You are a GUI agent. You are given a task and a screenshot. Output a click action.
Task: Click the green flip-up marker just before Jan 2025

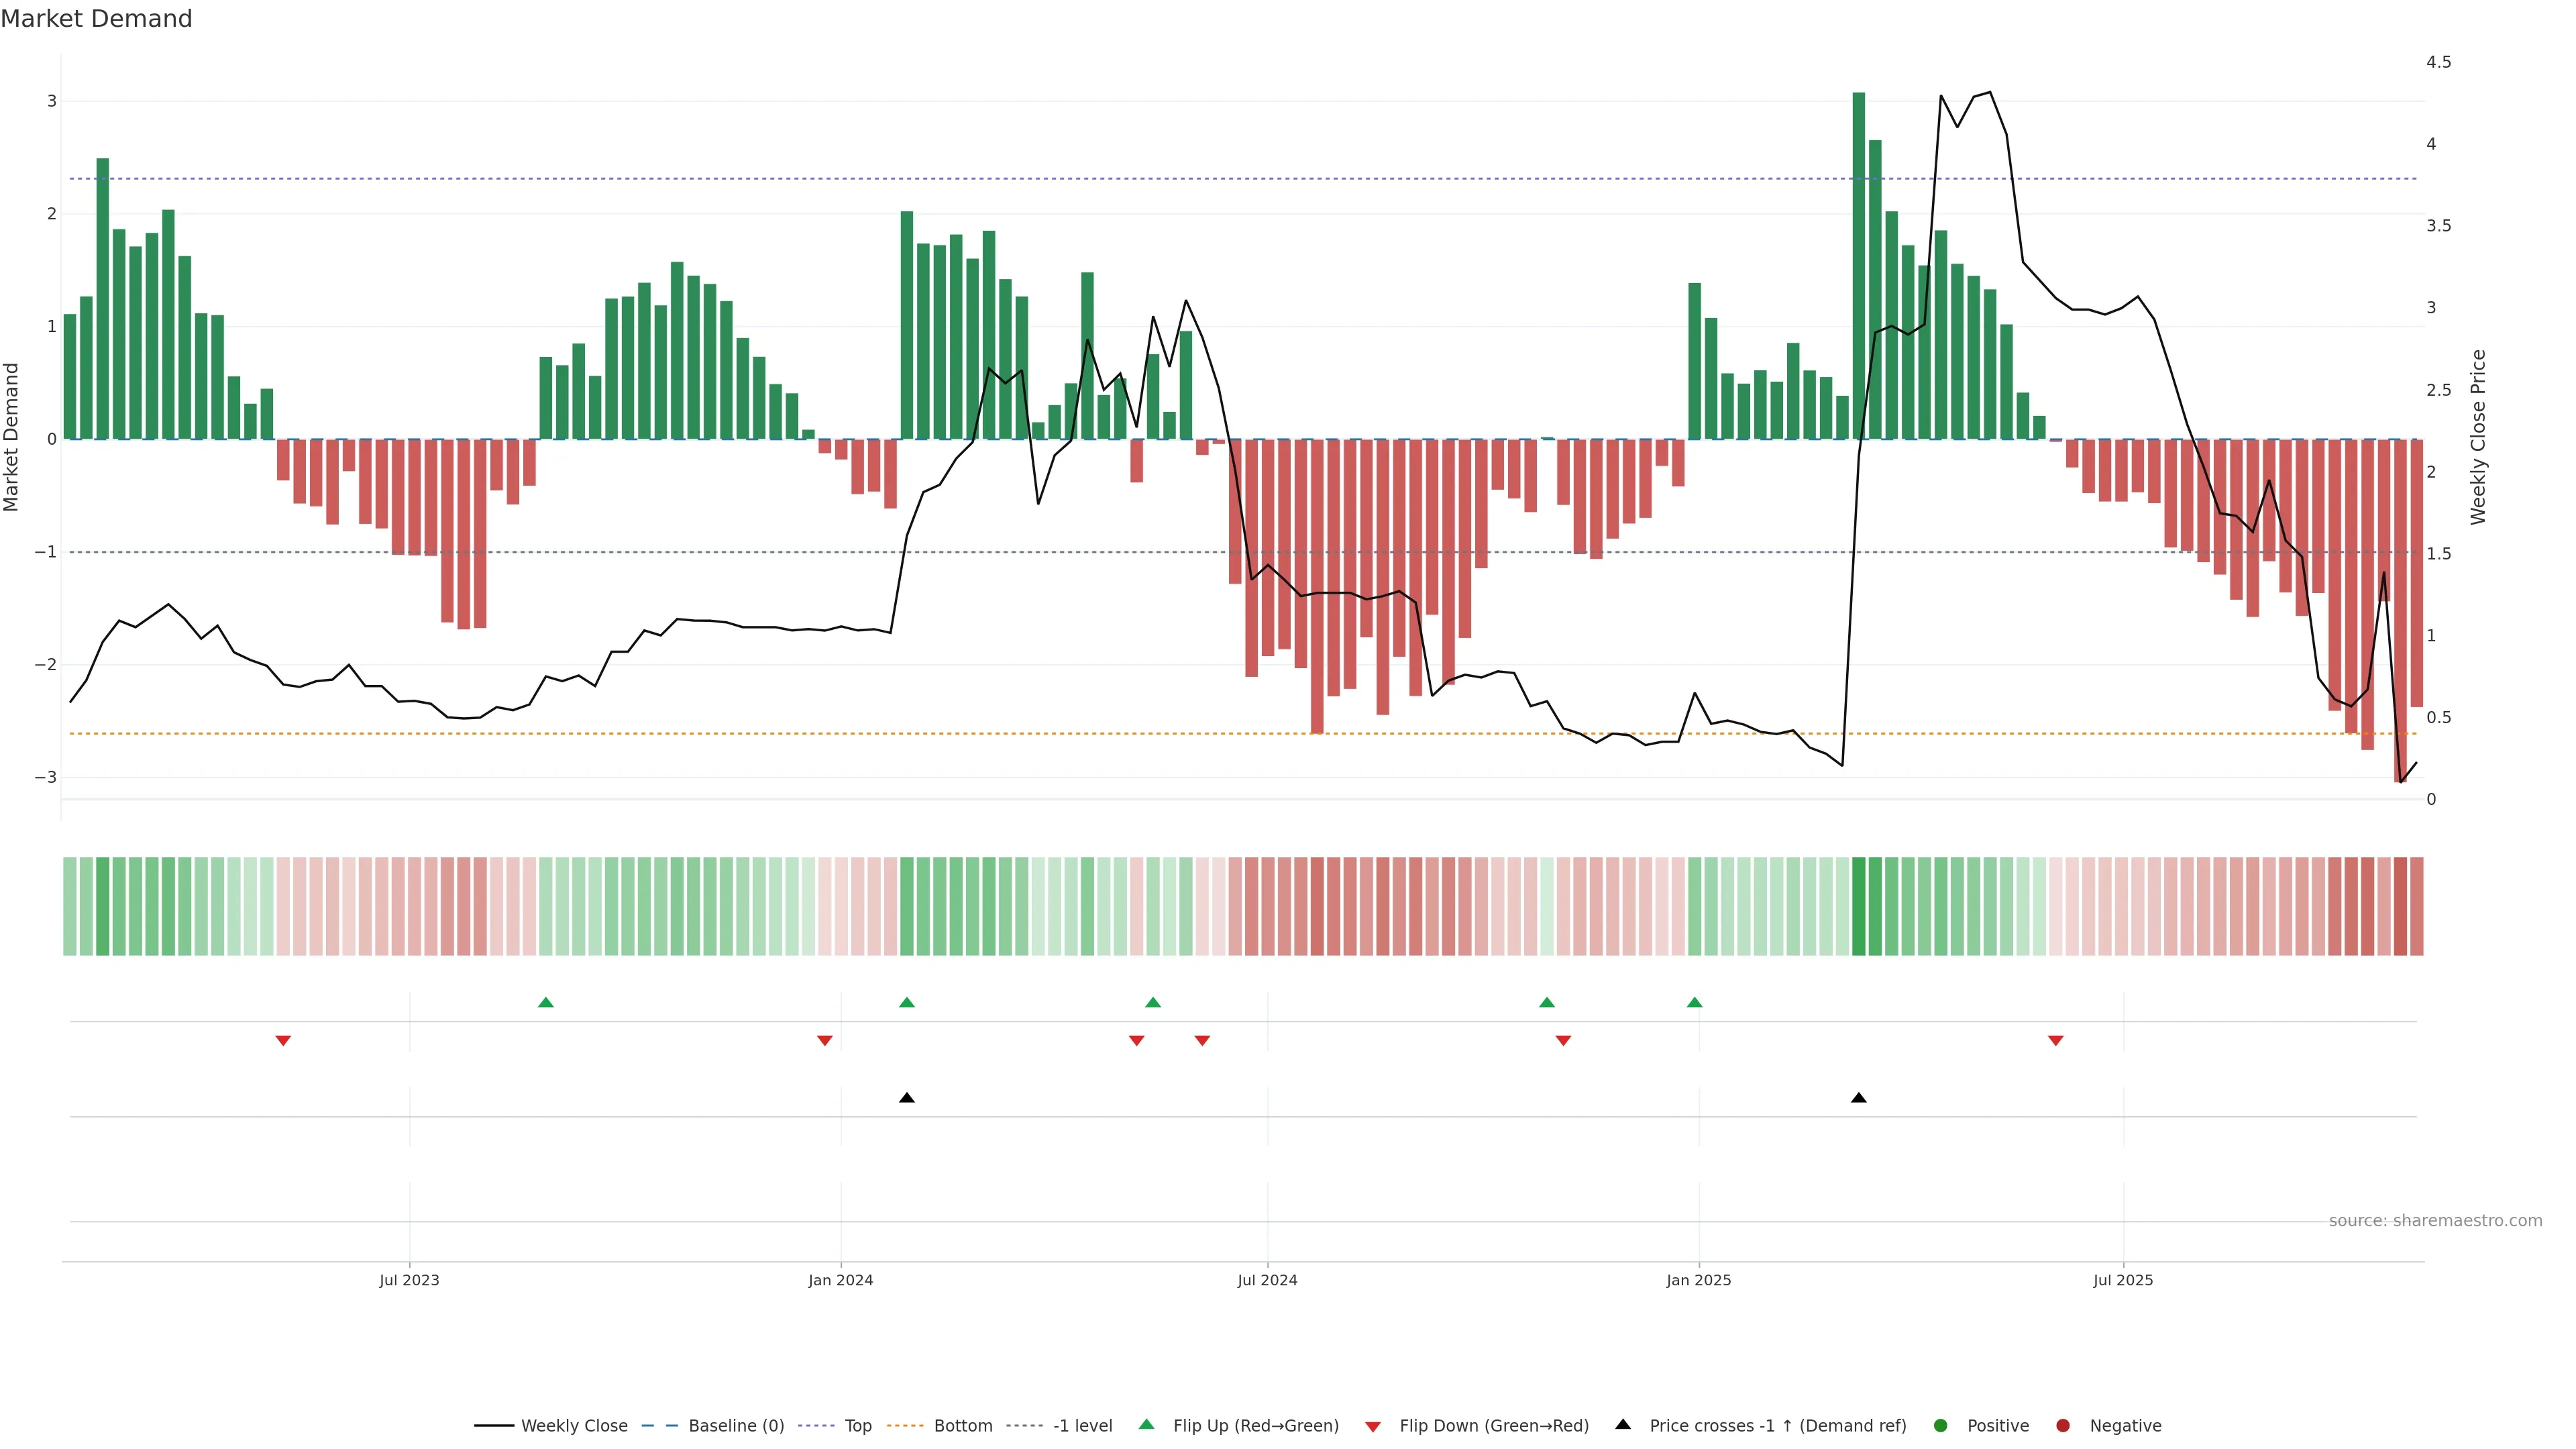(x=1694, y=1002)
